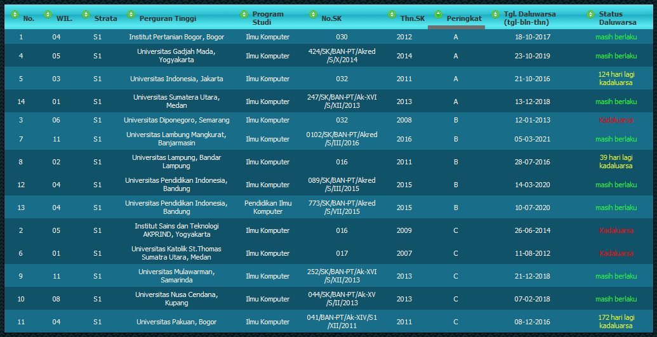Image resolution: width=657 pixels, height=337 pixels.
Task: Click the sort icon beside No. header
Action: tap(15, 14)
